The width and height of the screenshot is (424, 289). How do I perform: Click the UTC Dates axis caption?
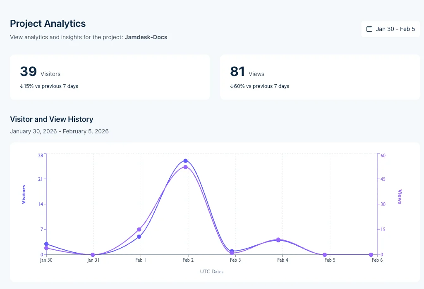pyautogui.click(x=212, y=272)
